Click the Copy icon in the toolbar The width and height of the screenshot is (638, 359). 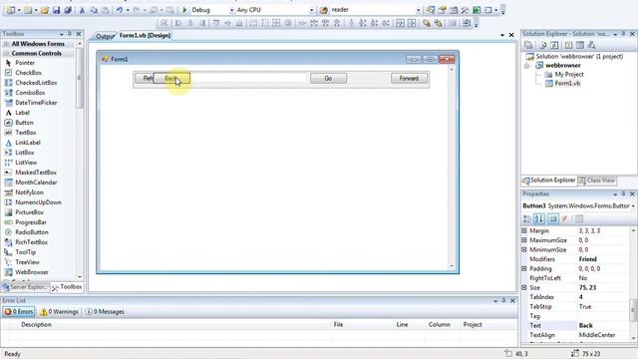click(x=93, y=10)
